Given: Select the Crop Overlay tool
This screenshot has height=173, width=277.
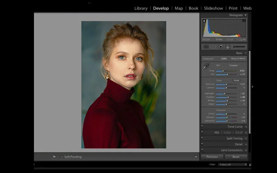Looking at the screenshot, I should click(x=206, y=47).
